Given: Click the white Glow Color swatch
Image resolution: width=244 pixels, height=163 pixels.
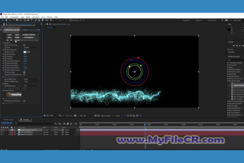Looking at the screenshot, I should click(x=25, y=52).
